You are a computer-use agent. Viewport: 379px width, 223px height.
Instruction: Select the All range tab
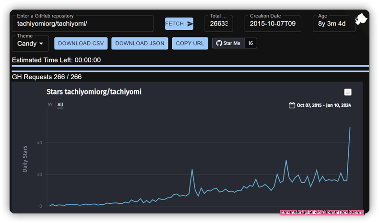click(x=60, y=105)
